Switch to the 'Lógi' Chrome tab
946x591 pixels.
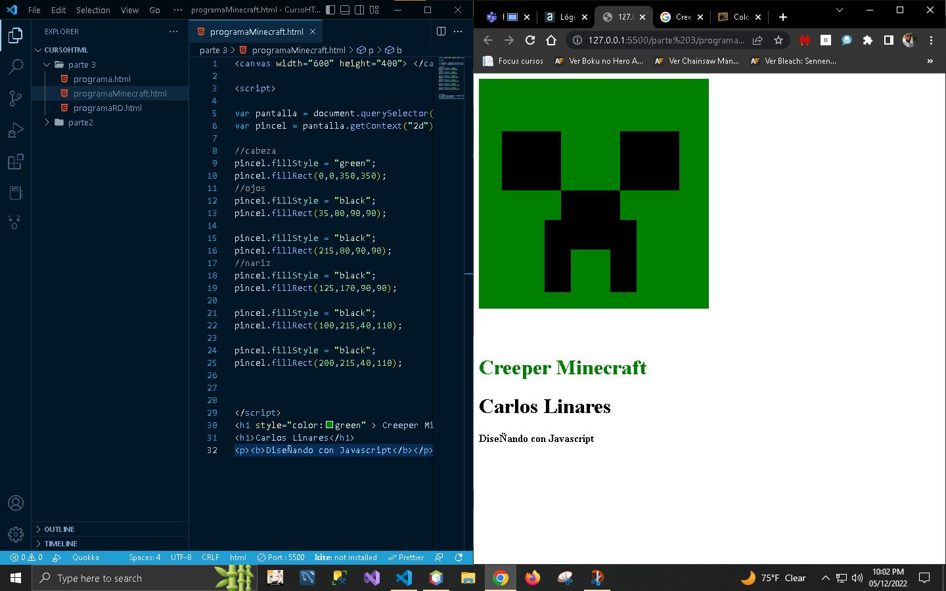pos(566,17)
